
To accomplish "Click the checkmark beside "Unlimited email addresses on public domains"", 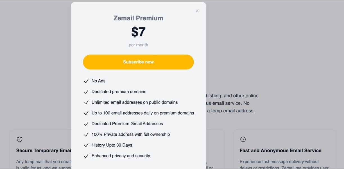I will tap(86, 102).
